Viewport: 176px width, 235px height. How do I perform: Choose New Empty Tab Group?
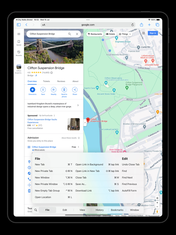coord(54,191)
